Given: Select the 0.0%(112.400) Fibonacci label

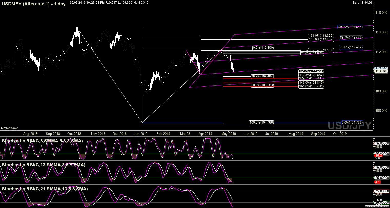Looking at the screenshot, I should tap(263, 48).
